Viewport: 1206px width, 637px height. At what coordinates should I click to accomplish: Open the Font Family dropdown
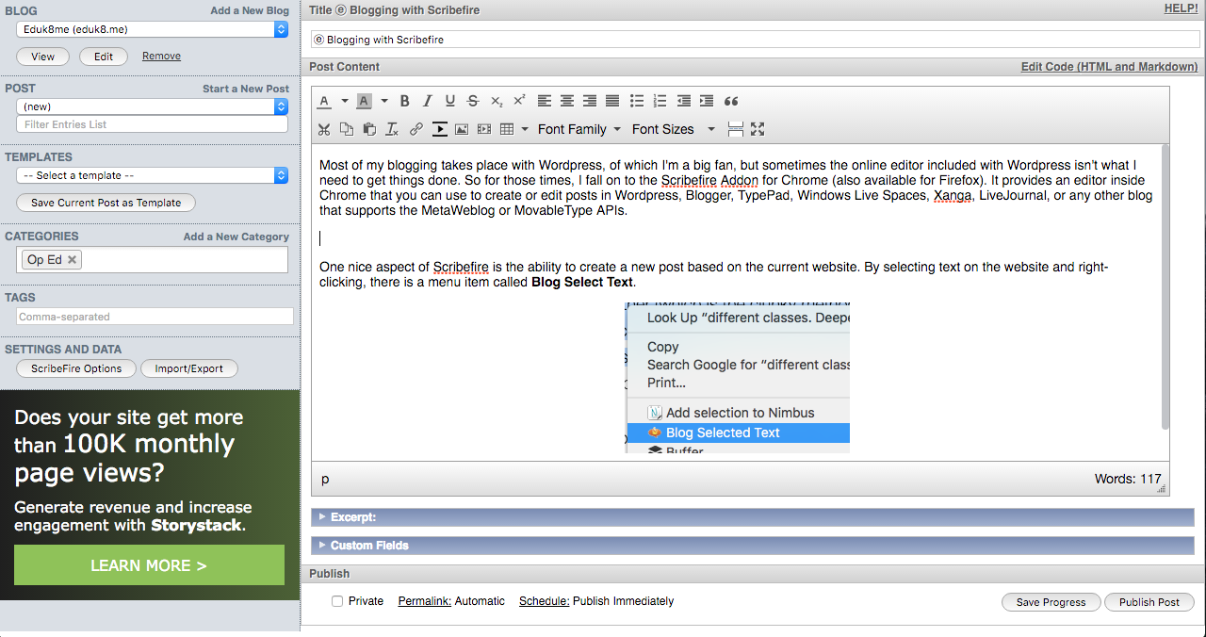tap(579, 129)
